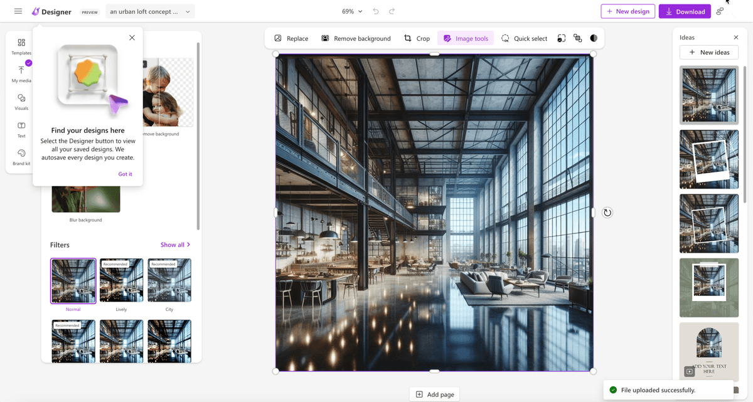Select the Crop tool
The image size is (753, 402).
tap(417, 38)
